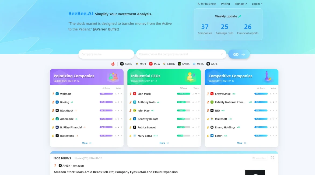This screenshot has height=175, width=315.
Task: Upvote BlackRock in Polarizing Companies
Action: click(116, 110)
